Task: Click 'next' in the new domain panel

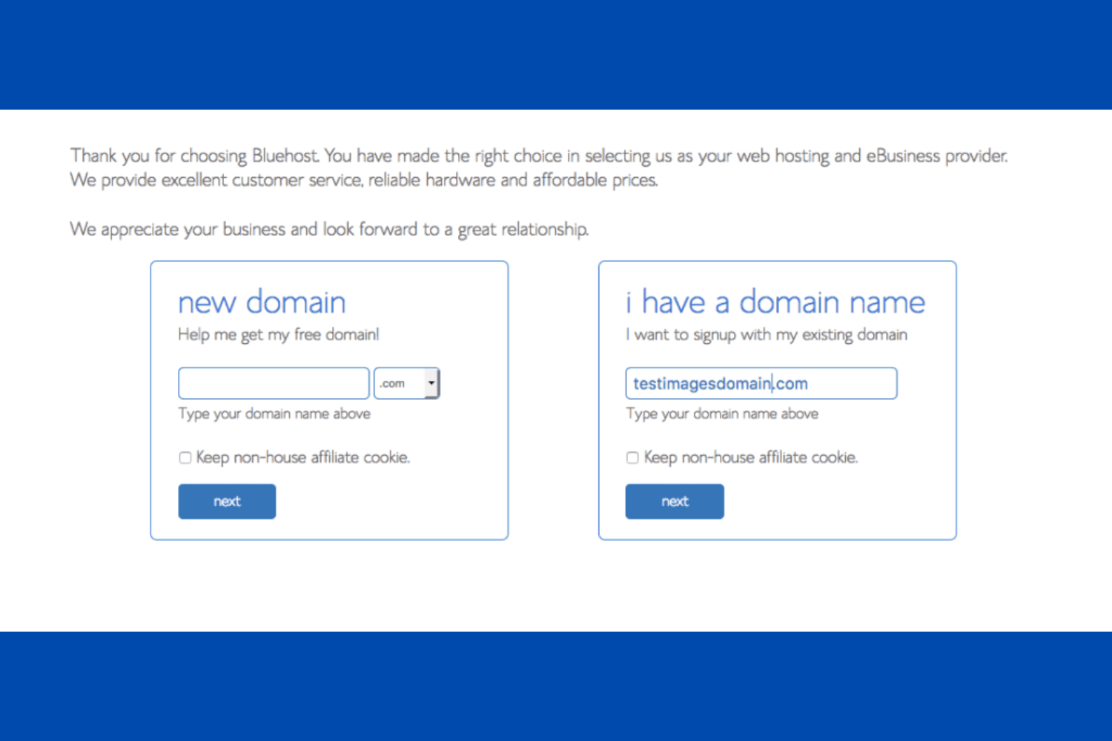Action: coord(227,501)
